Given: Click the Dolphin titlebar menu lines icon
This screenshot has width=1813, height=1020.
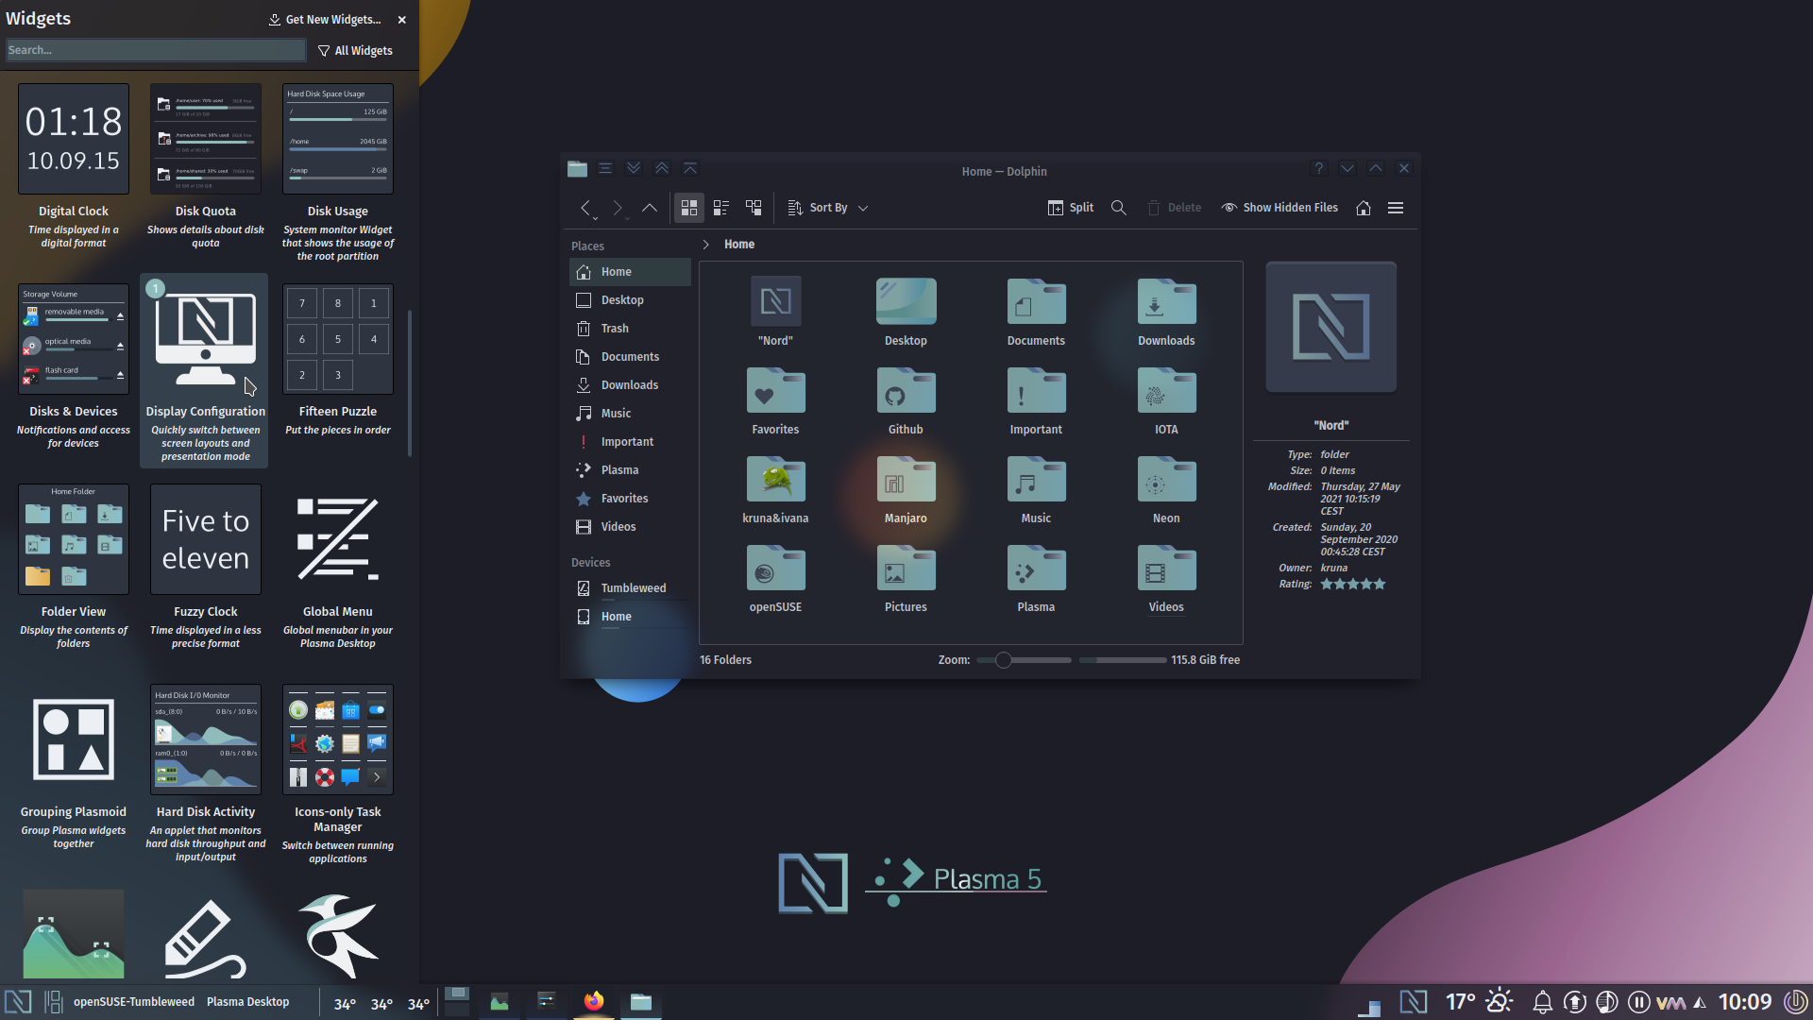Looking at the screenshot, I should click(605, 169).
